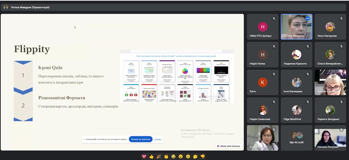
Task: Click the Flippity templates screenshot in slide
Action: tap(177, 77)
